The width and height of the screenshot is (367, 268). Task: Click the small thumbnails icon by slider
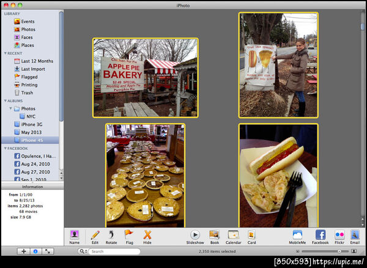click(297, 251)
